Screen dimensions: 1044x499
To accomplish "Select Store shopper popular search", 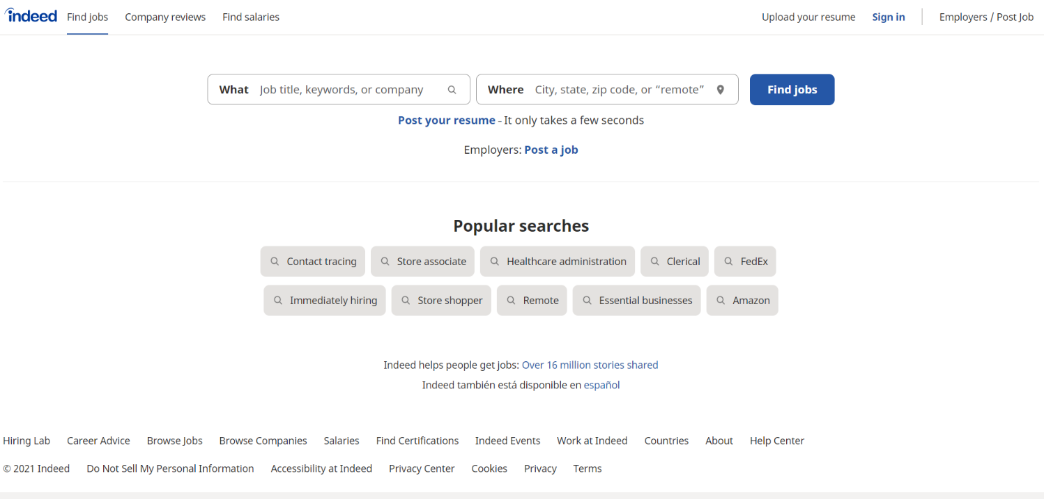I will point(441,301).
